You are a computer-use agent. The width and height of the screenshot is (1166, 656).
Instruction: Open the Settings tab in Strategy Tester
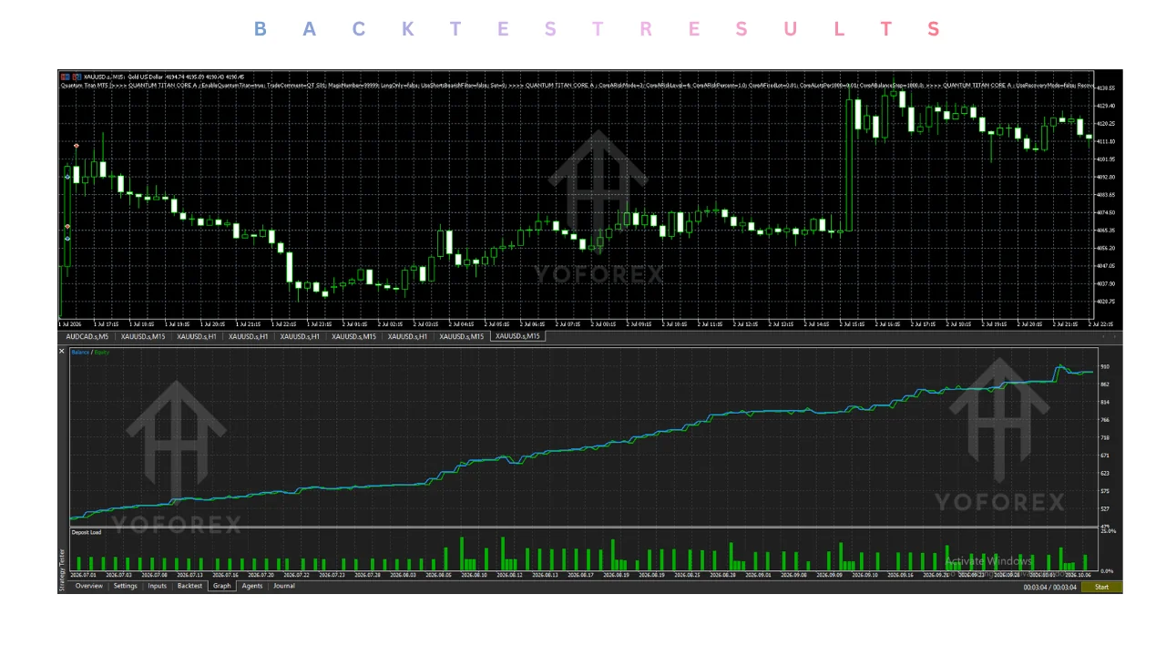coord(126,586)
